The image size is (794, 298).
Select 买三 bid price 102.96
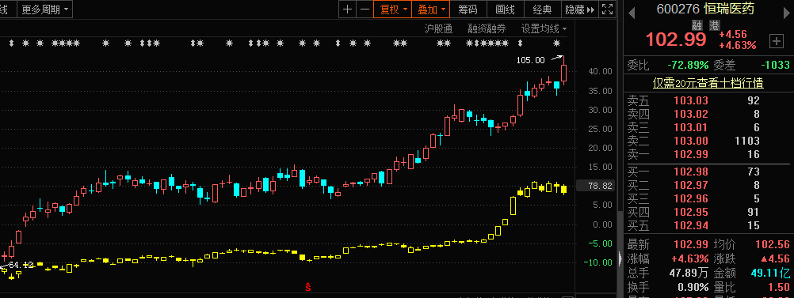coord(691,199)
